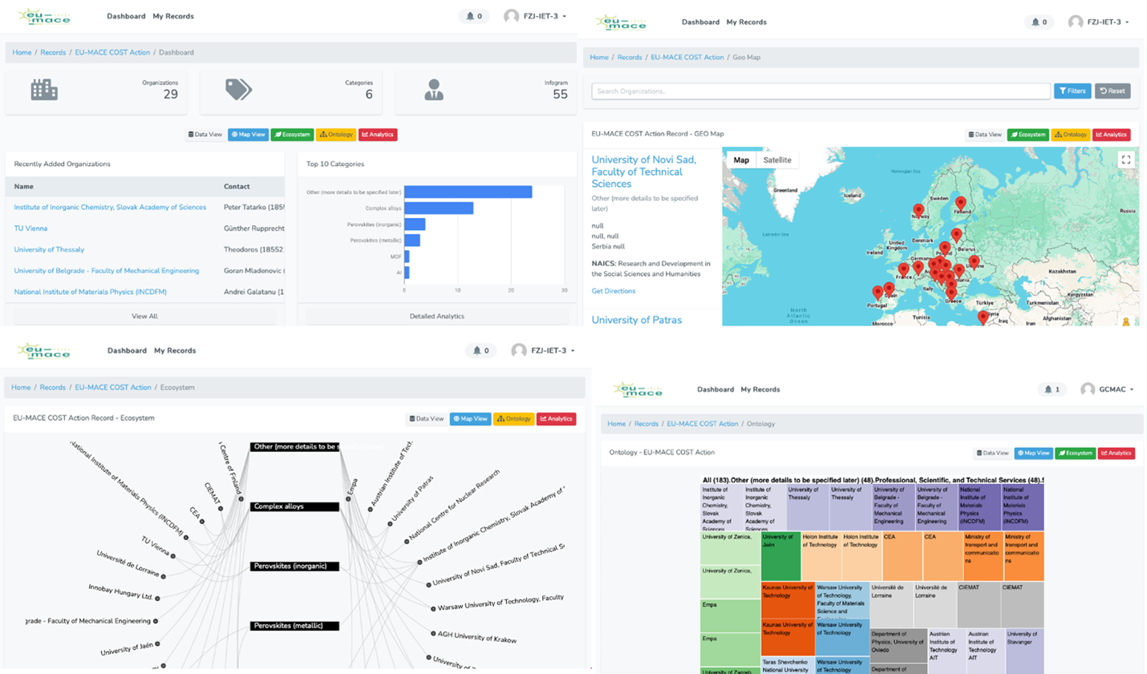Click the eu-mace logo in the Dashboard panel
Viewport: 1147px width, 674px height.
point(44,16)
